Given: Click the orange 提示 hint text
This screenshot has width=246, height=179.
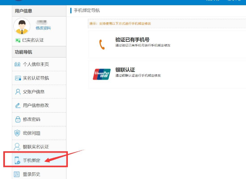Looking at the screenshot, I should click(120, 24).
